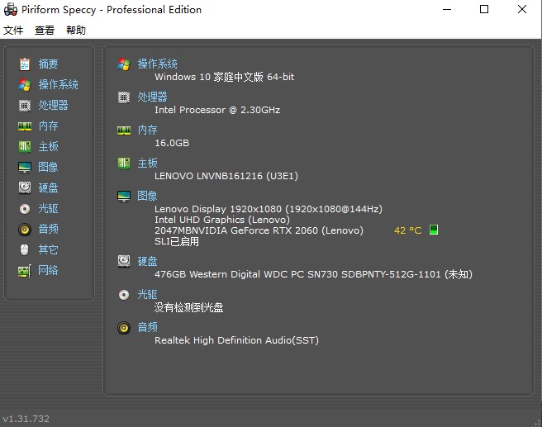Click the 网络 network icon in sidebar
Screen dimensions: 542x427
tap(25, 270)
